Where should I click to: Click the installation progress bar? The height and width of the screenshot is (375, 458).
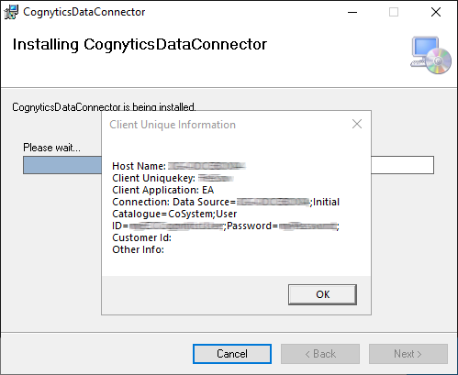[x=229, y=165]
